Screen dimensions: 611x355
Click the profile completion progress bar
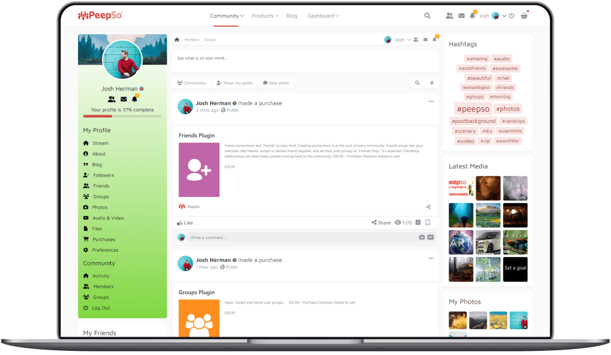[122, 116]
